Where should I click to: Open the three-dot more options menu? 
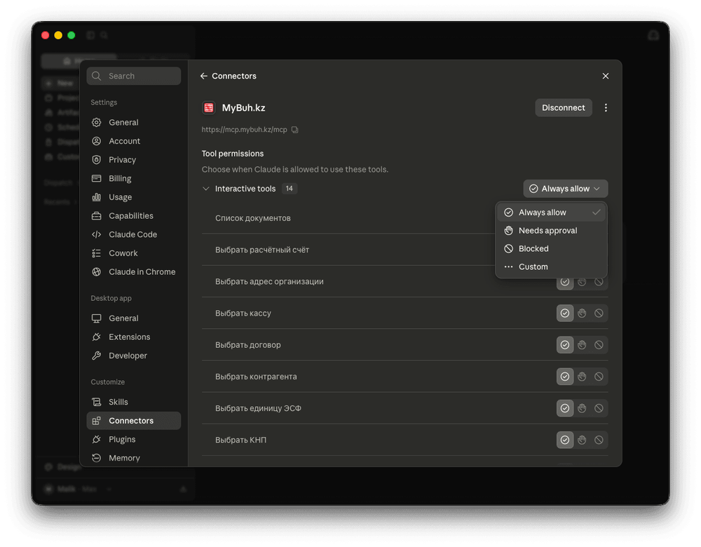(606, 108)
